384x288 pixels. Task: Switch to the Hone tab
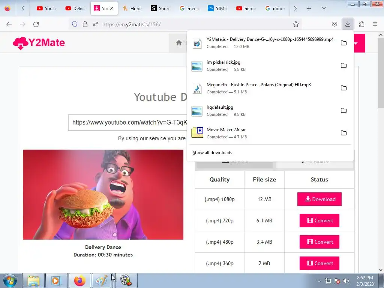pyautogui.click(x=132, y=8)
